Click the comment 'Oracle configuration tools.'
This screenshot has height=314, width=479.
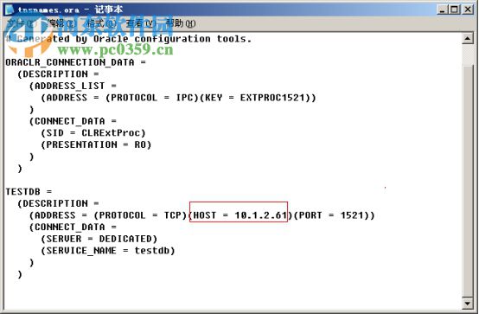pos(172,39)
